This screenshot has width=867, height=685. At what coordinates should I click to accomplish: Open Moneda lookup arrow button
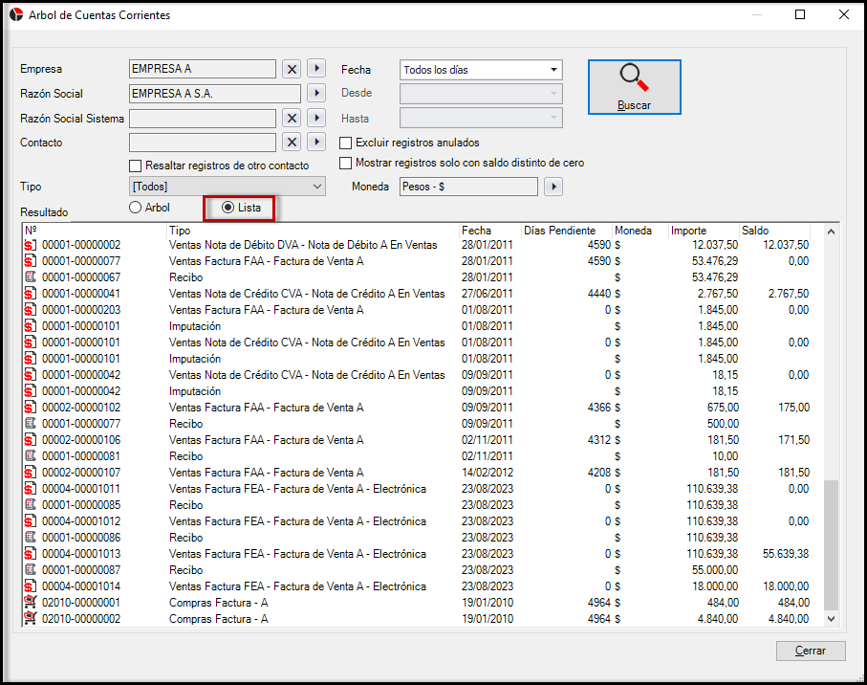553,187
